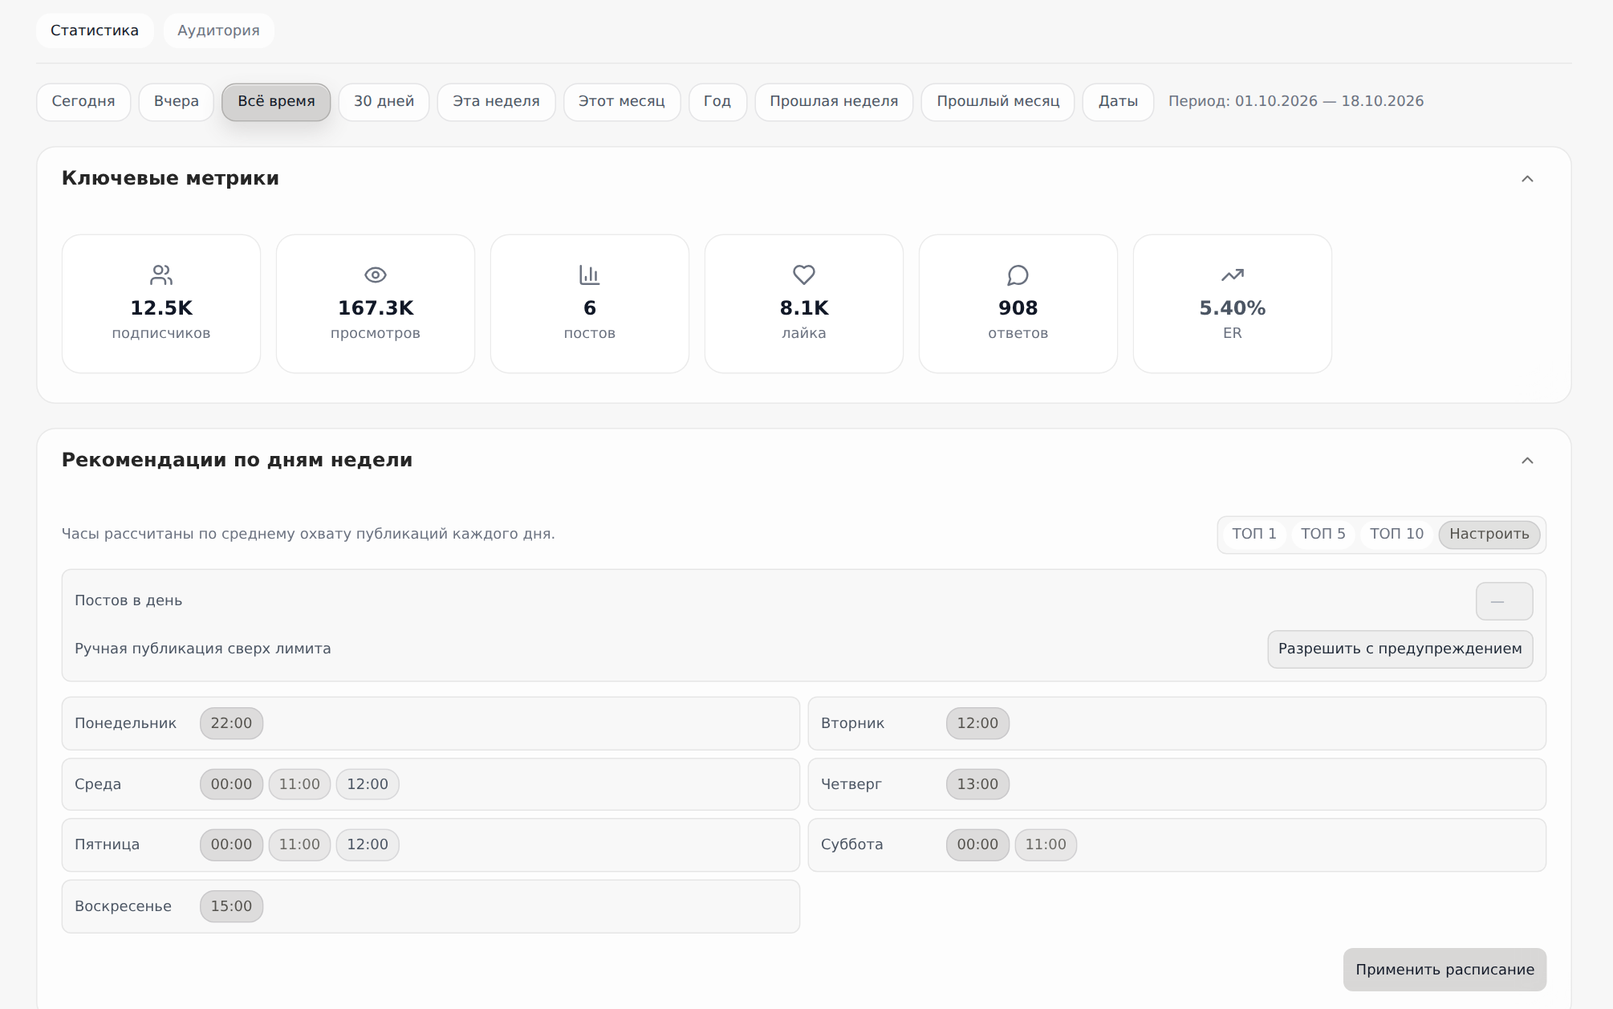Viewport: 1613px width, 1009px height.
Task: Toggle Вторник 12:00 time chip
Action: (x=977, y=723)
